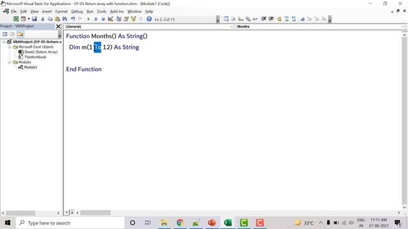
Task: Click the Comment Block icon
Action: (286, 19)
